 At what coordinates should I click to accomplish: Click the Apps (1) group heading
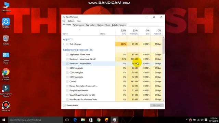coord(68,39)
